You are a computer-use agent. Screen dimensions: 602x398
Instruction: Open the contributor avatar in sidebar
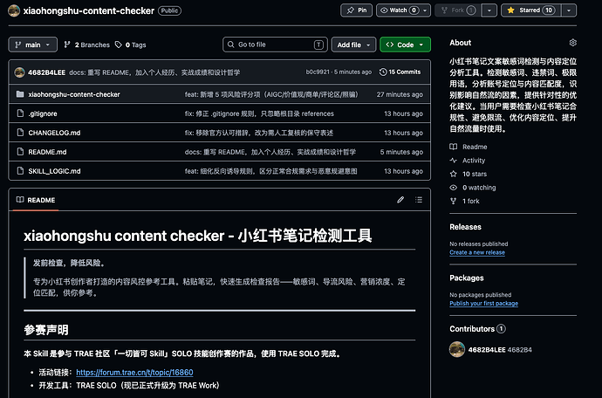pyautogui.click(x=457, y=350)
